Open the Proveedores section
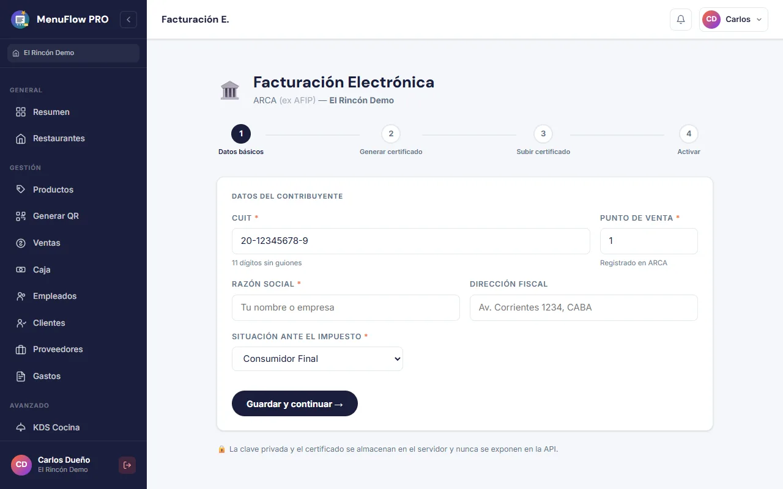This screenshot has height=489, width=783. (x=73, y=350)
